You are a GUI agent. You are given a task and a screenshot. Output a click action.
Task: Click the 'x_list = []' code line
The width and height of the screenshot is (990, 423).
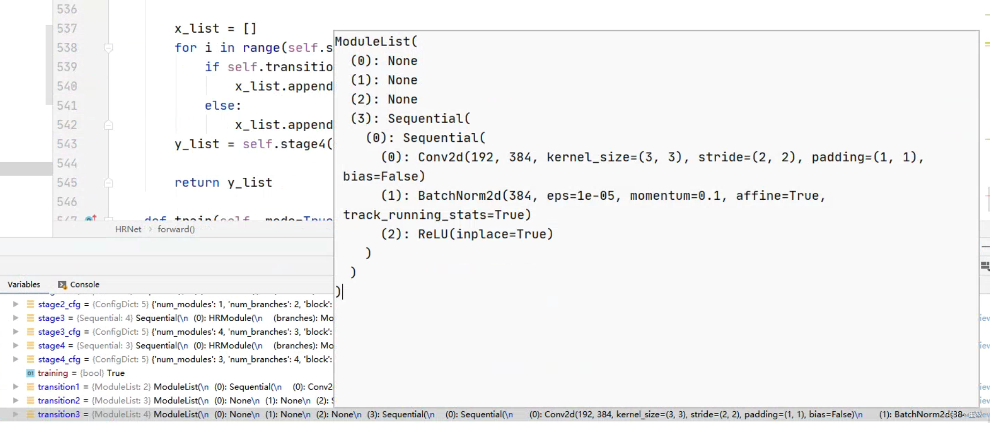[x=215, y=28]
